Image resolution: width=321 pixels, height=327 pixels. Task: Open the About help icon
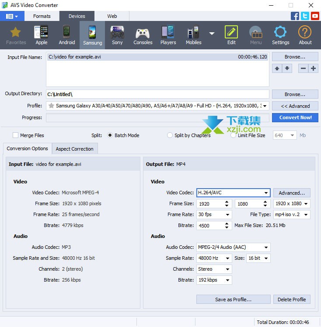click(x=305, y=35)
